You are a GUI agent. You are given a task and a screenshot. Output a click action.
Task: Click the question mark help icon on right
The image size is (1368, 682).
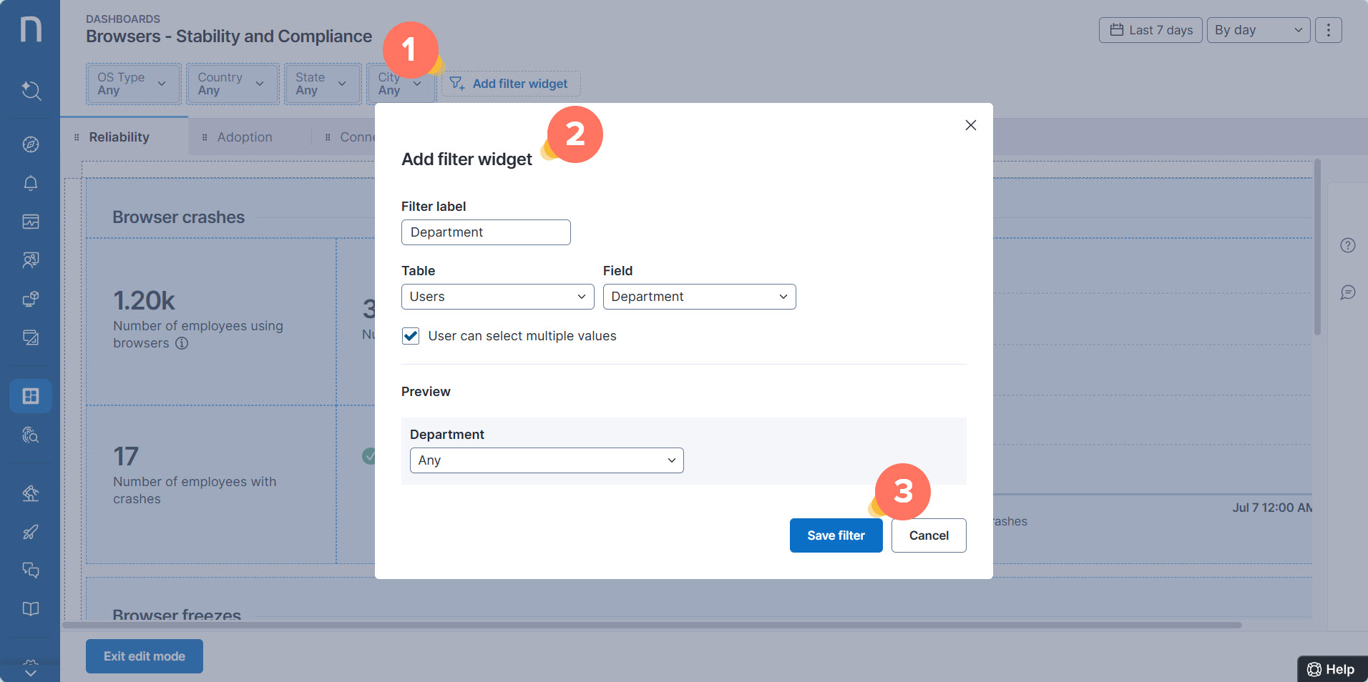tap(1347, 246)
